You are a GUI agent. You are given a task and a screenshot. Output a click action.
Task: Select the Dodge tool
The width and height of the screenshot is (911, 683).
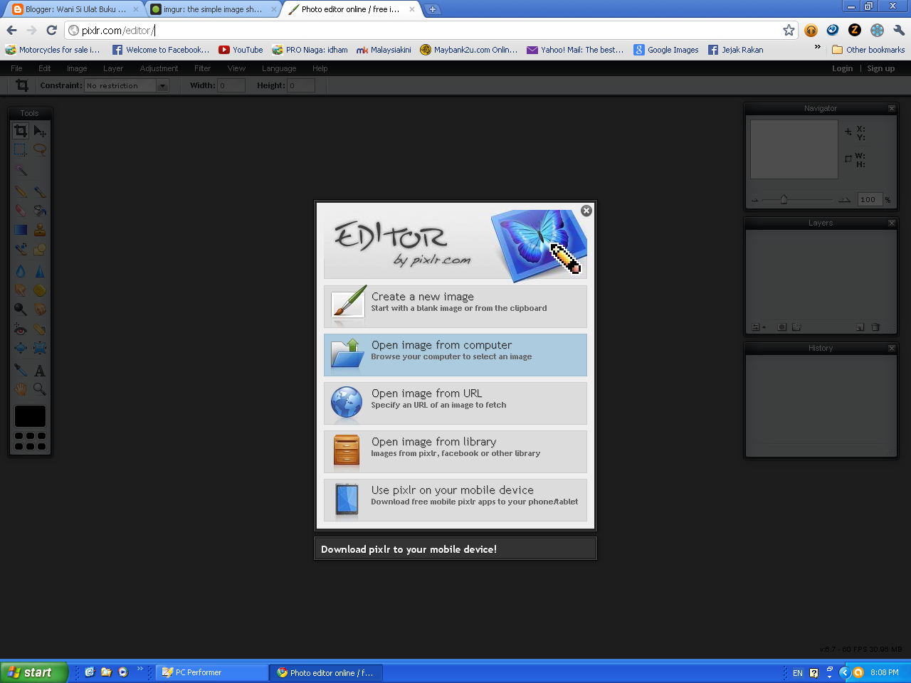coord(21,309)
